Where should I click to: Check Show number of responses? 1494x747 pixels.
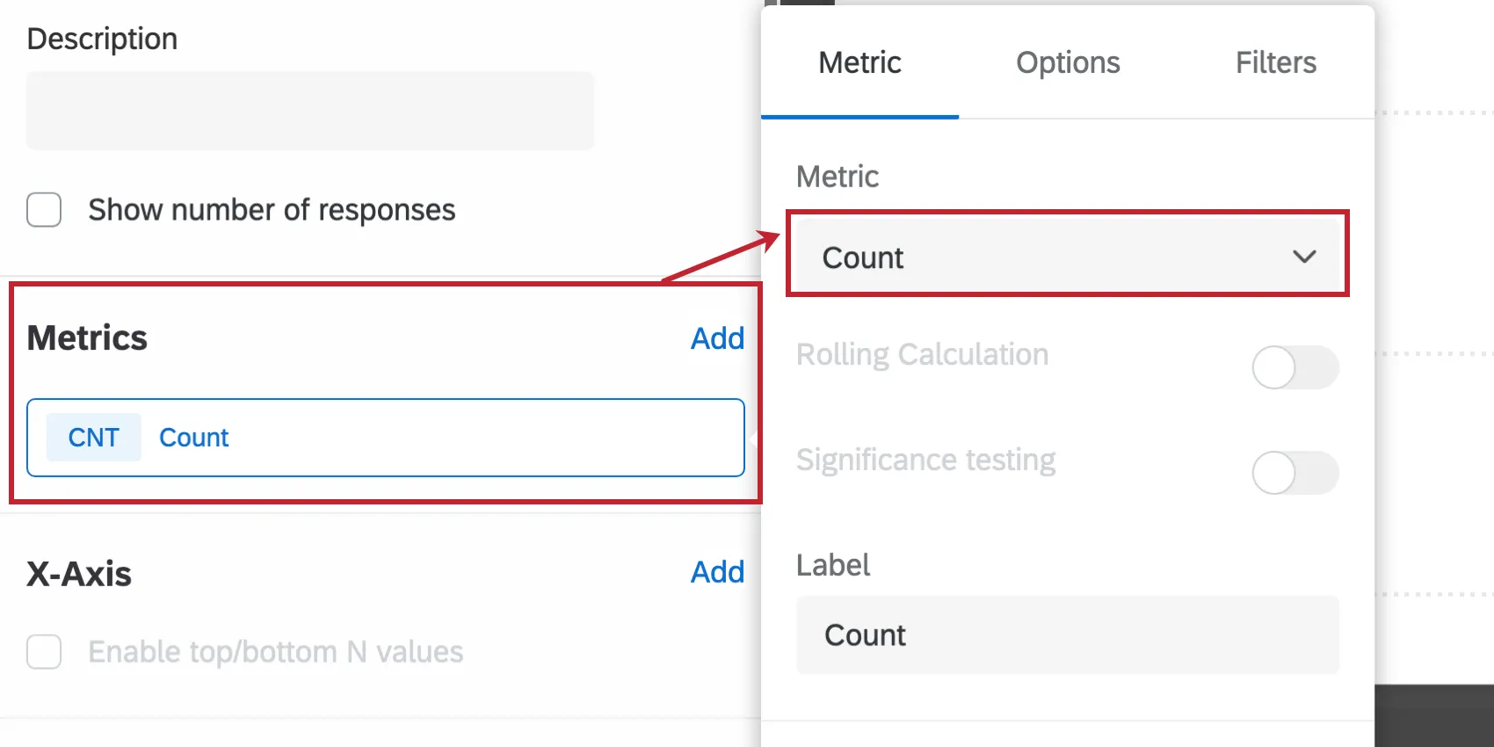point(44,210)
